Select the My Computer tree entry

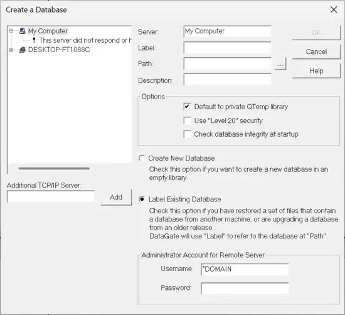pyautogui.click(x=48, y=31)
